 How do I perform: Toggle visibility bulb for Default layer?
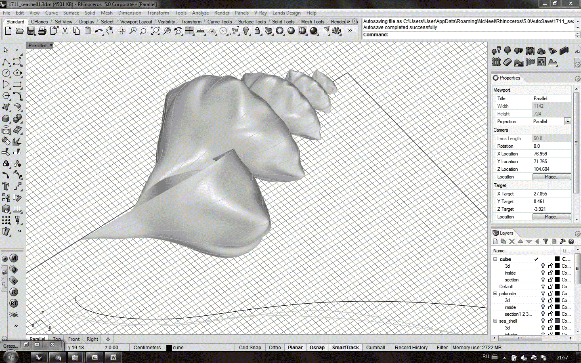click(543, 287)
